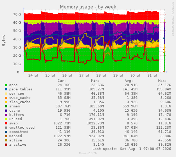The width and height of the screenshot is (176, 157).
Task: Click the '70 G' y-axis label
Action: (17, 14)
